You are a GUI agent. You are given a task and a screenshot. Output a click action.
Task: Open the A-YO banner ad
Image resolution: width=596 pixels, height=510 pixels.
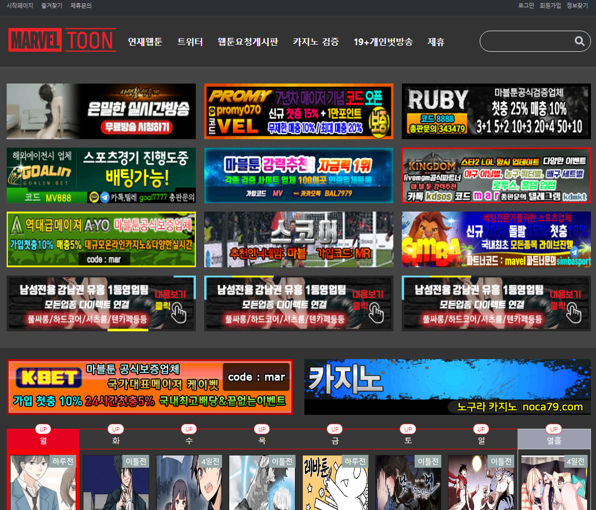coord(101,239)
